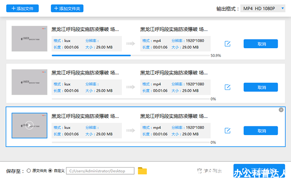Image resolution: width=291 pixels, height=180 pixels.
Task: Open the 输出格式 MP4 HD 1080P dropdown
Action: coord(263,8)
